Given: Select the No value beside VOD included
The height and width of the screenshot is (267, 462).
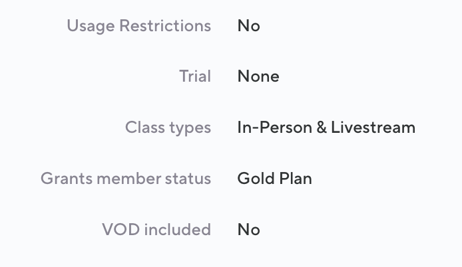Looking at the screenshot, I should click(x=248, y=230).
